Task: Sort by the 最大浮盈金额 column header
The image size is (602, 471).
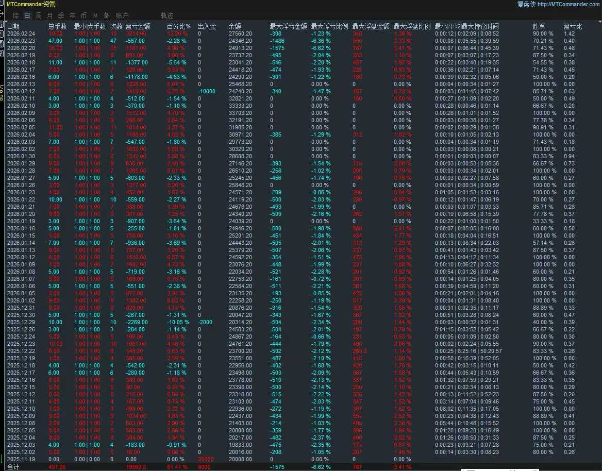Action: pyautogui.click(x=371, y=26)
